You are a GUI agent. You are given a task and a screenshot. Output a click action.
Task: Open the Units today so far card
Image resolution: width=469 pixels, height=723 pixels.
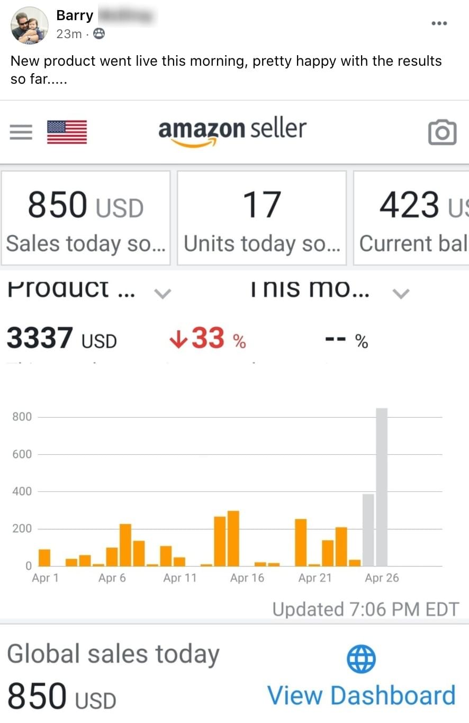click(261, 218)
